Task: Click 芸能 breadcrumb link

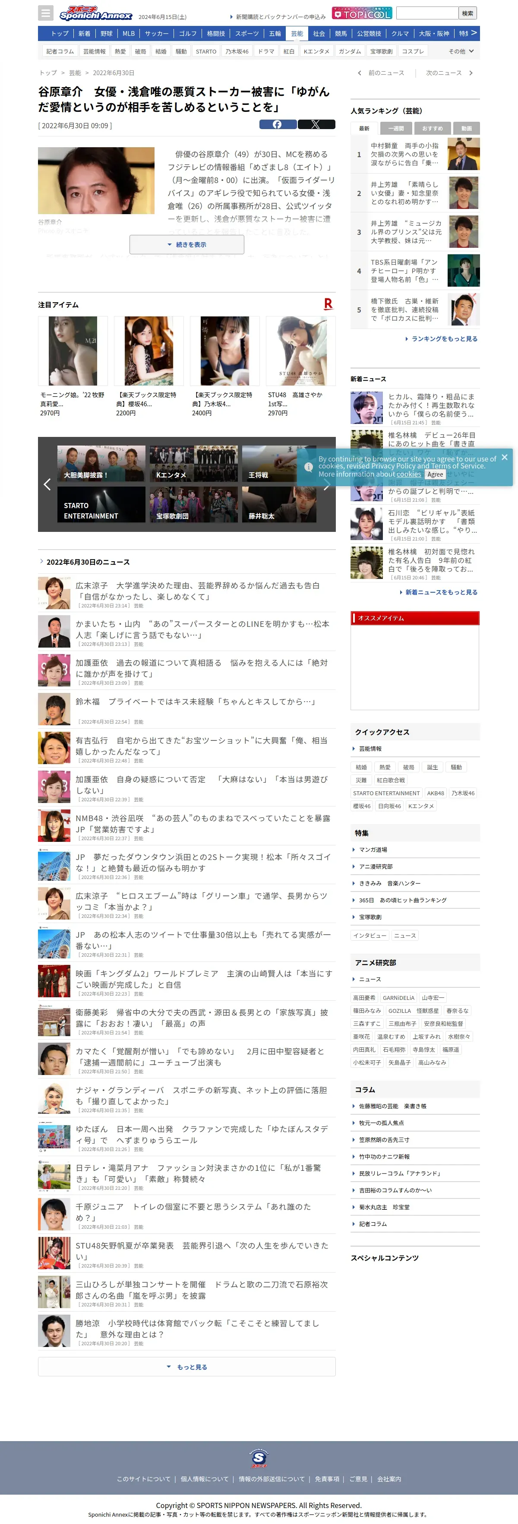Action: click(x=75, y=73)
